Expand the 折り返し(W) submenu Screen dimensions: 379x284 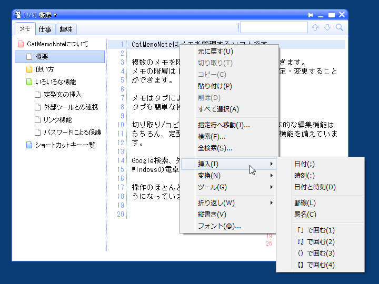coord(228,203)
